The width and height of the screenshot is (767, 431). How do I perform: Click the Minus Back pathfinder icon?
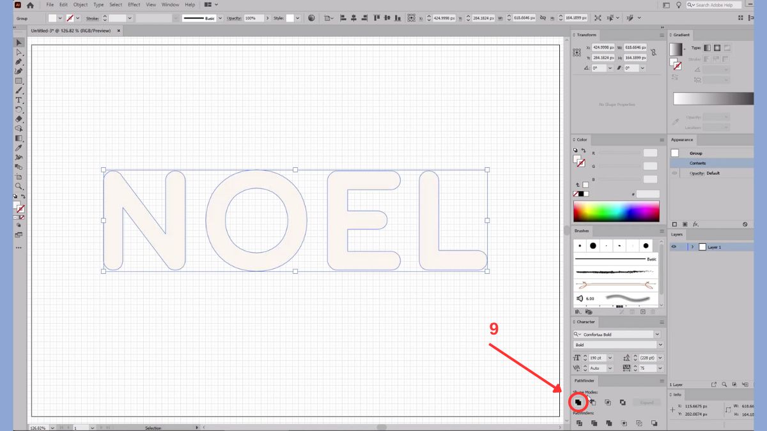(654, 423)
